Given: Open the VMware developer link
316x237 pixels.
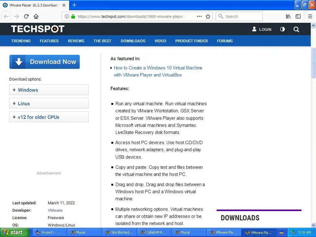Looking at the screenshot, I should (55, 210).
